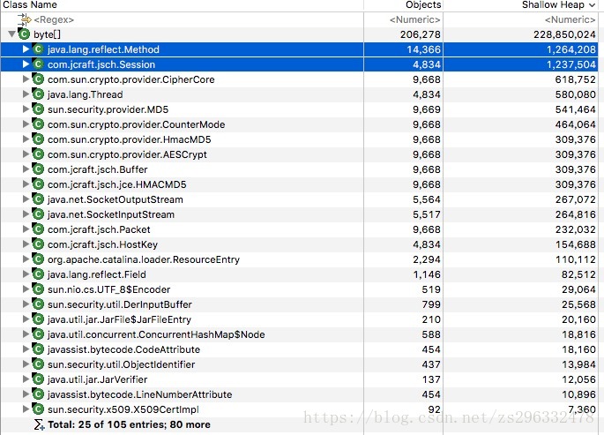The width and height of the screenshot is (604, 435).
Task: Expand java.lang.reflect.Method row
Action: (x=26, y=49)
